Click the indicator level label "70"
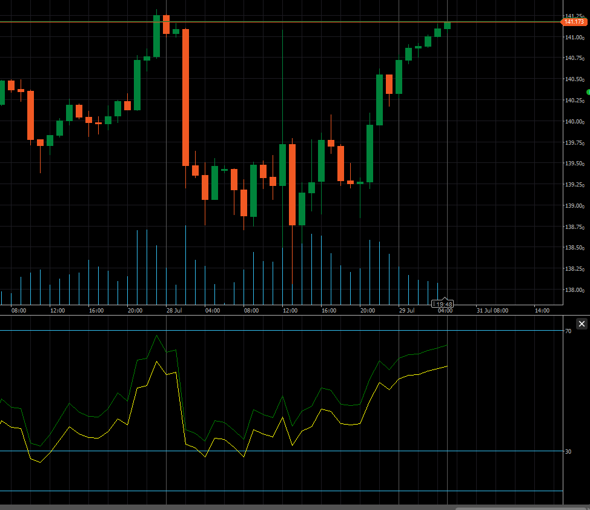Image resolution: width=590 pixels, height=510 pixels. pos(568,331)
